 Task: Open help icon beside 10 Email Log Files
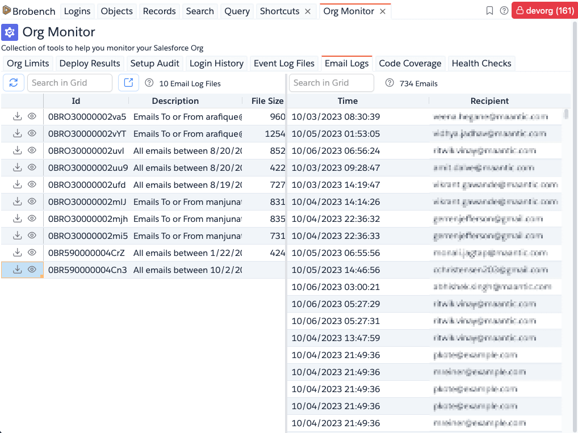pyautogui.click(x=149, y=83)
